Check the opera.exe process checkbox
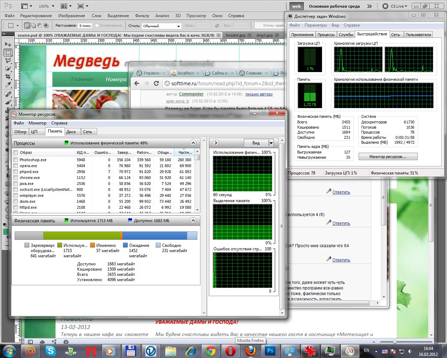Image resolution: width=447 pixels, height=358 pixels. click(15, 166)
